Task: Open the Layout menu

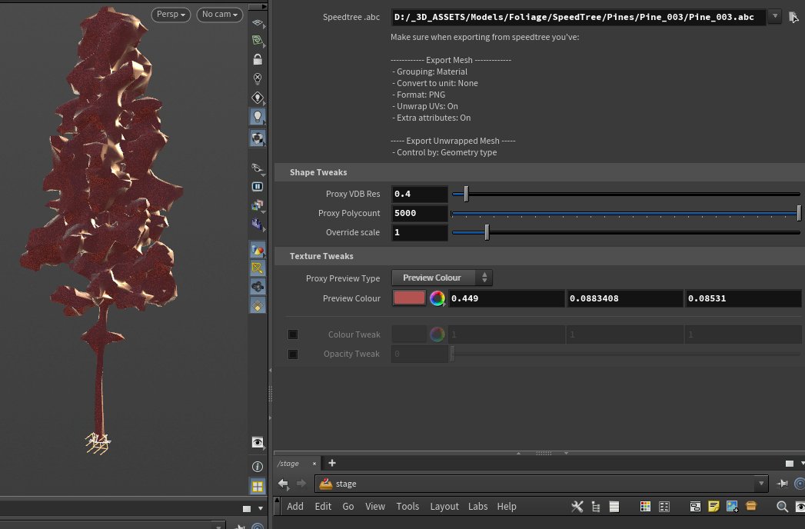Action: coord(444,507)
